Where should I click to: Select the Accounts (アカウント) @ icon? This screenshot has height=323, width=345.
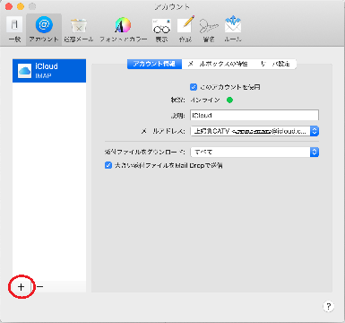[44, 30]
